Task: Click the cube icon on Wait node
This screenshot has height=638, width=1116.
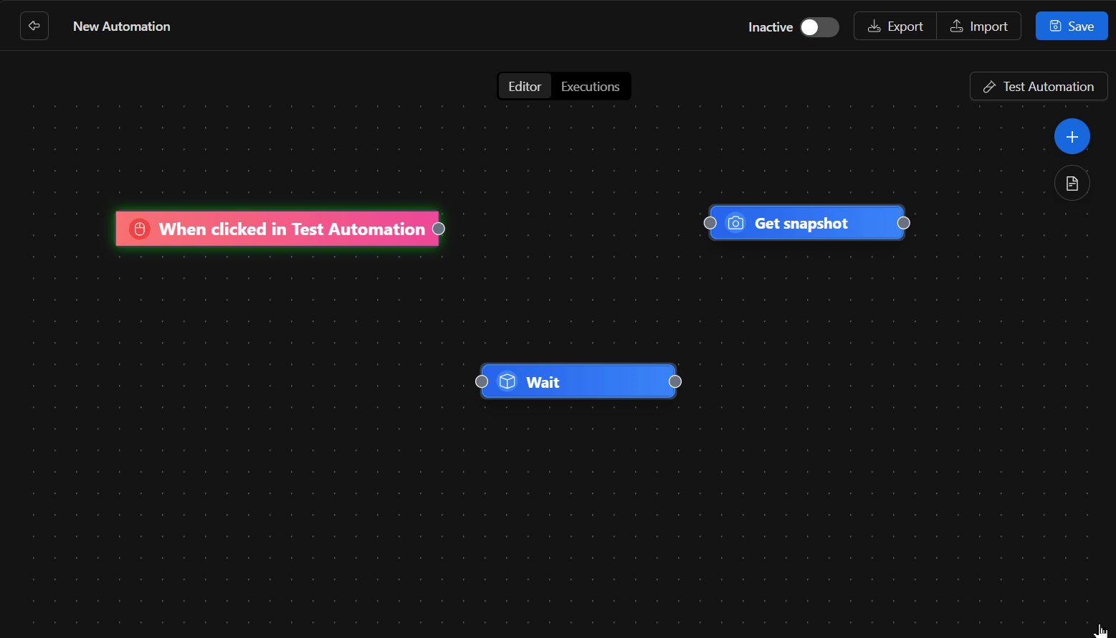Action: tap(507, 381)
